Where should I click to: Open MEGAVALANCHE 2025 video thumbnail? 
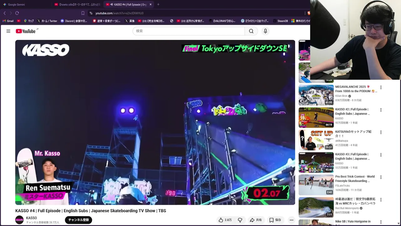[x=316, y=95]
